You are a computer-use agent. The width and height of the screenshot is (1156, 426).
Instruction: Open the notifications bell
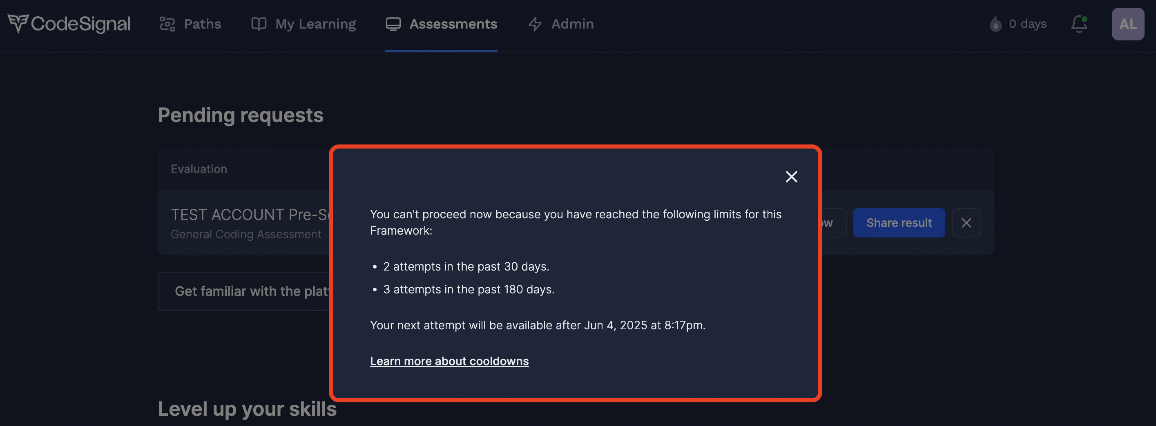point(1079,24)
